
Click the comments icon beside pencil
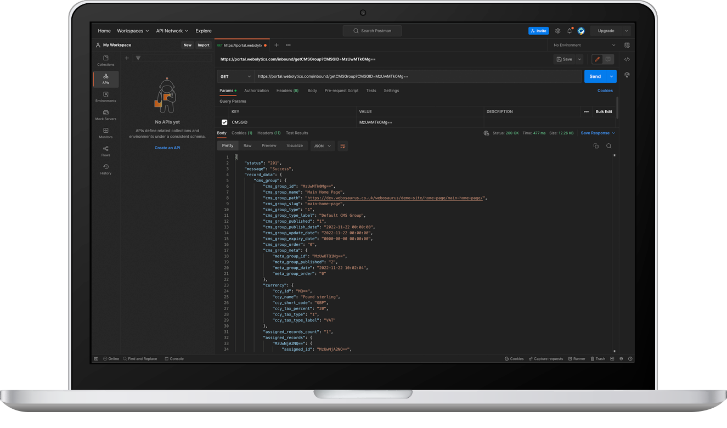pos(608,59)
